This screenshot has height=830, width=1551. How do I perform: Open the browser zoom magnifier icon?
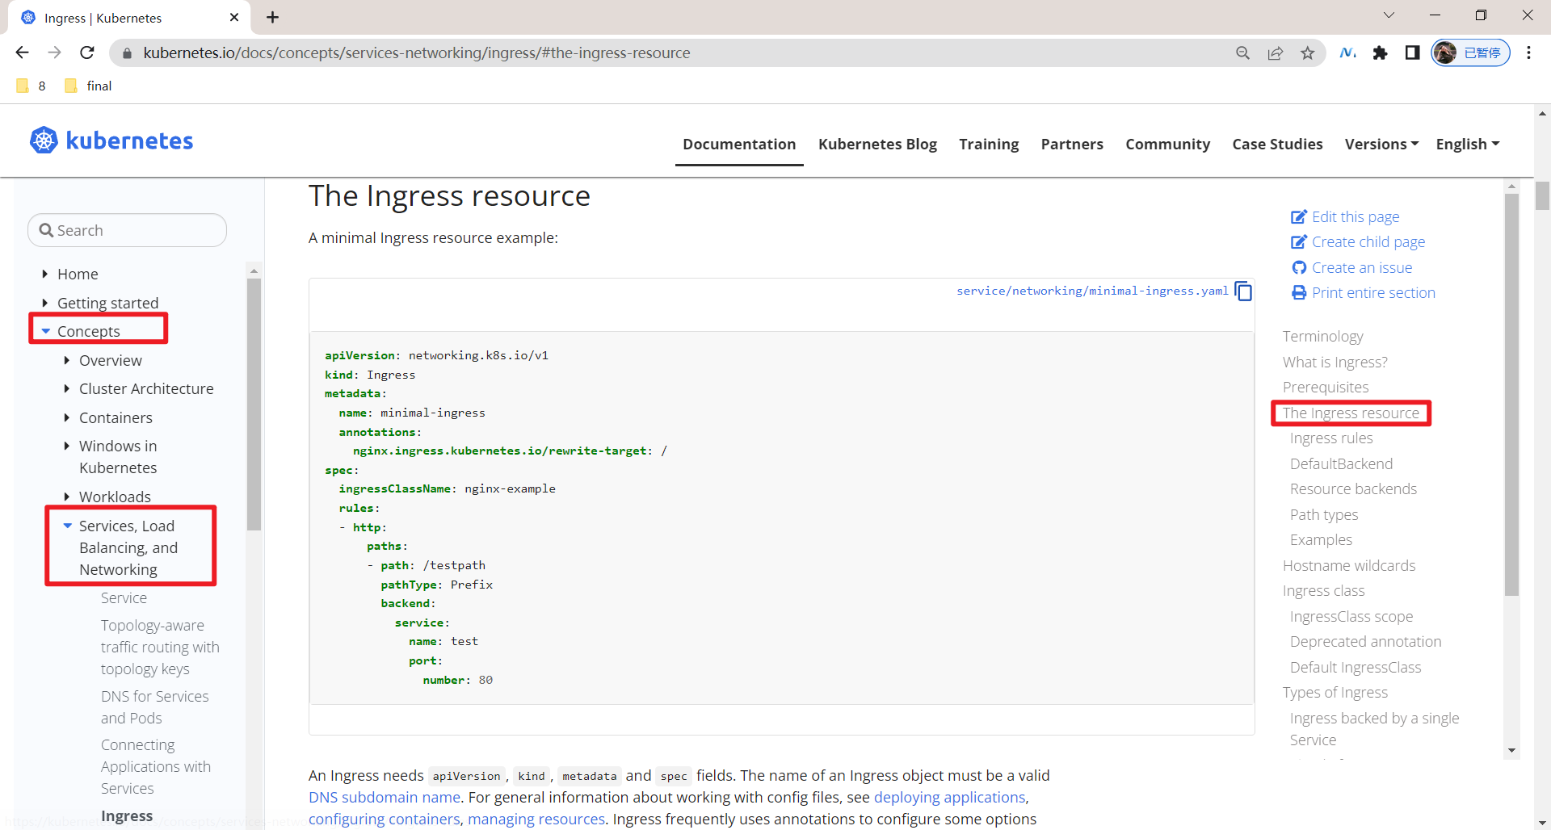click(x=1242, y=53)
